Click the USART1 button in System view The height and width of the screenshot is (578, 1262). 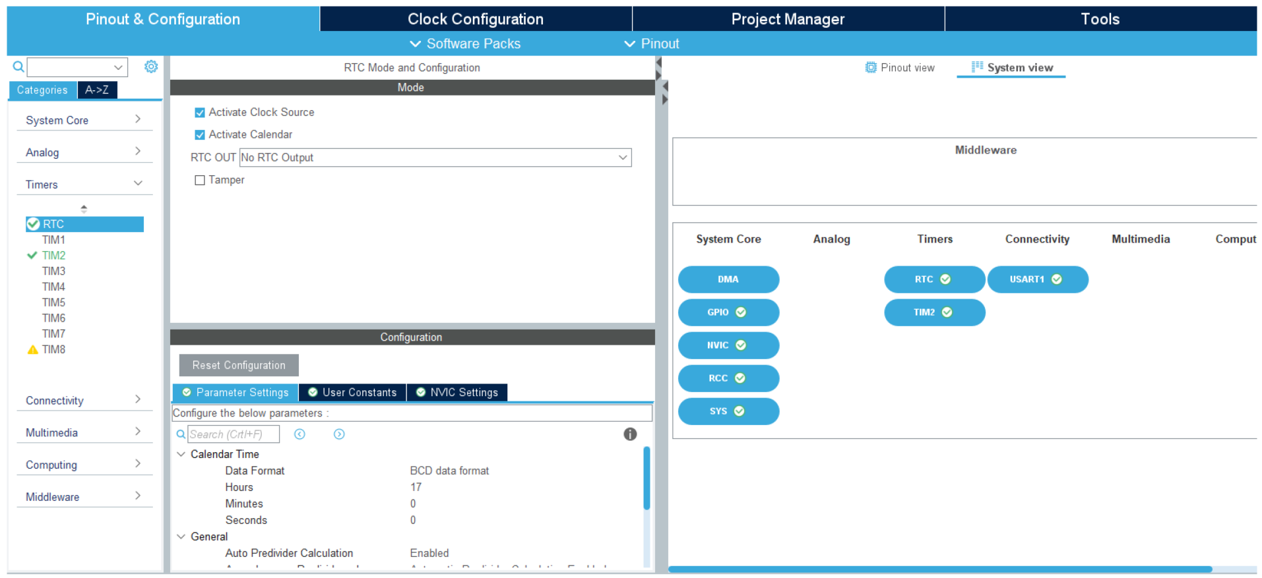1038,279
